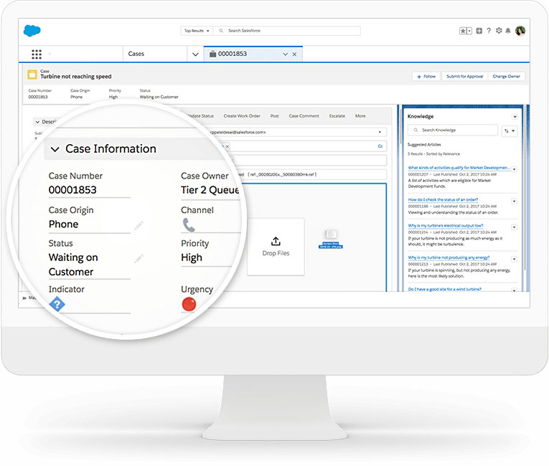The height and width of the screenshot is (466, 549).
Task: Close the 00001853 case tab
Action: 294,54
